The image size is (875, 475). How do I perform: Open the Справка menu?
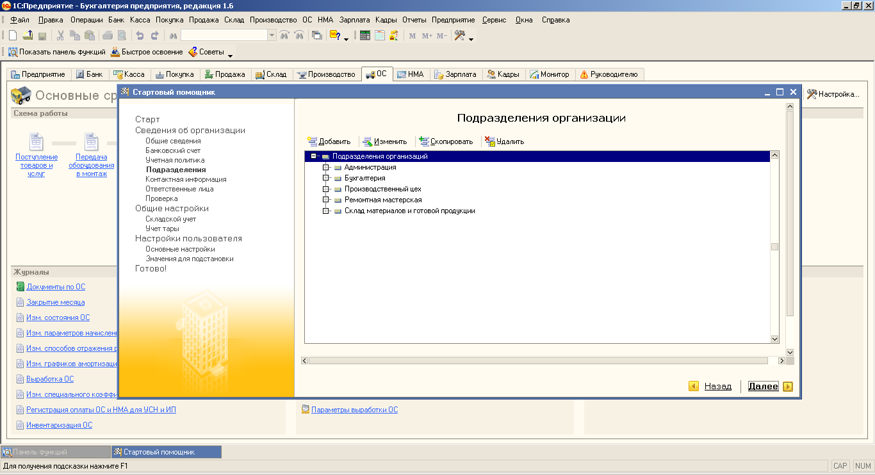555,20
